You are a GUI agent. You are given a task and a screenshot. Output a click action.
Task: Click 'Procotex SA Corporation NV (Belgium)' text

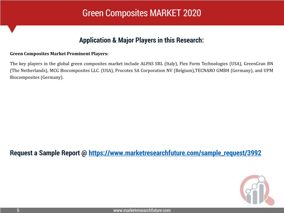tap(155, 70)
